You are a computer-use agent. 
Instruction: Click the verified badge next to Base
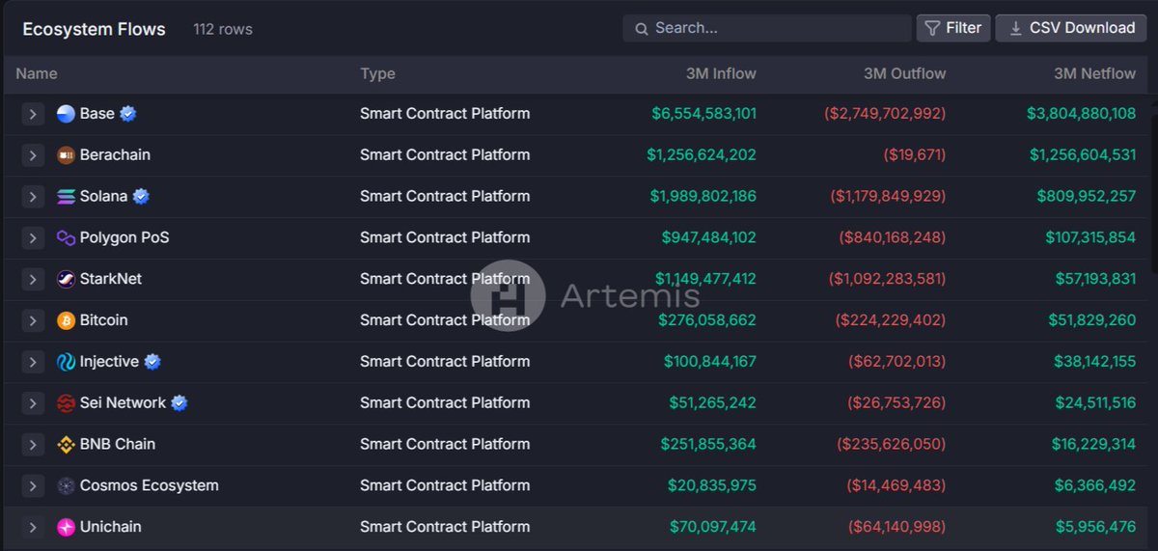(127, 114)
